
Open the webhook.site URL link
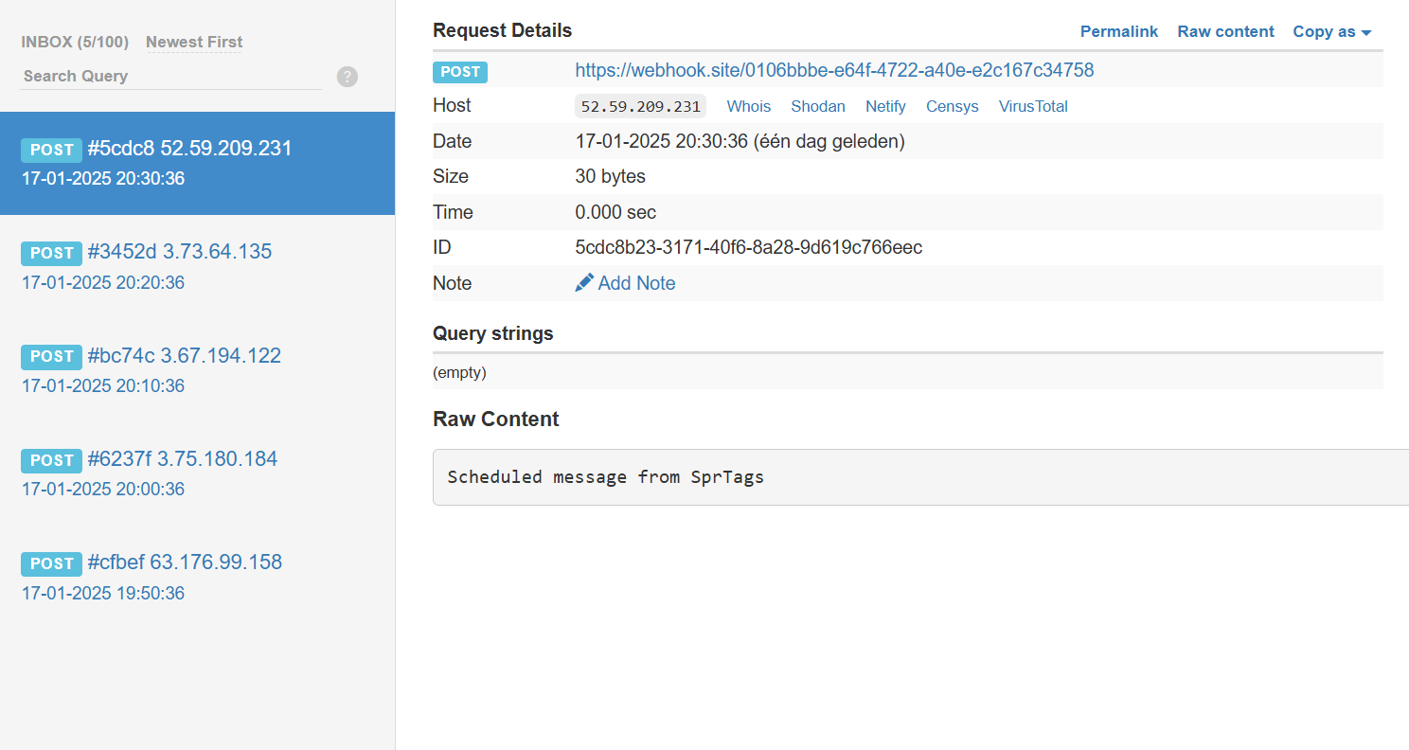click(x=834, y=70)
